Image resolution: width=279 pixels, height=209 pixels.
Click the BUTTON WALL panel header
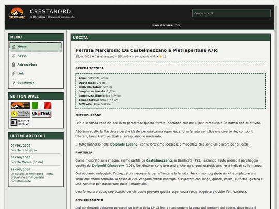click(x=36, y=96)
